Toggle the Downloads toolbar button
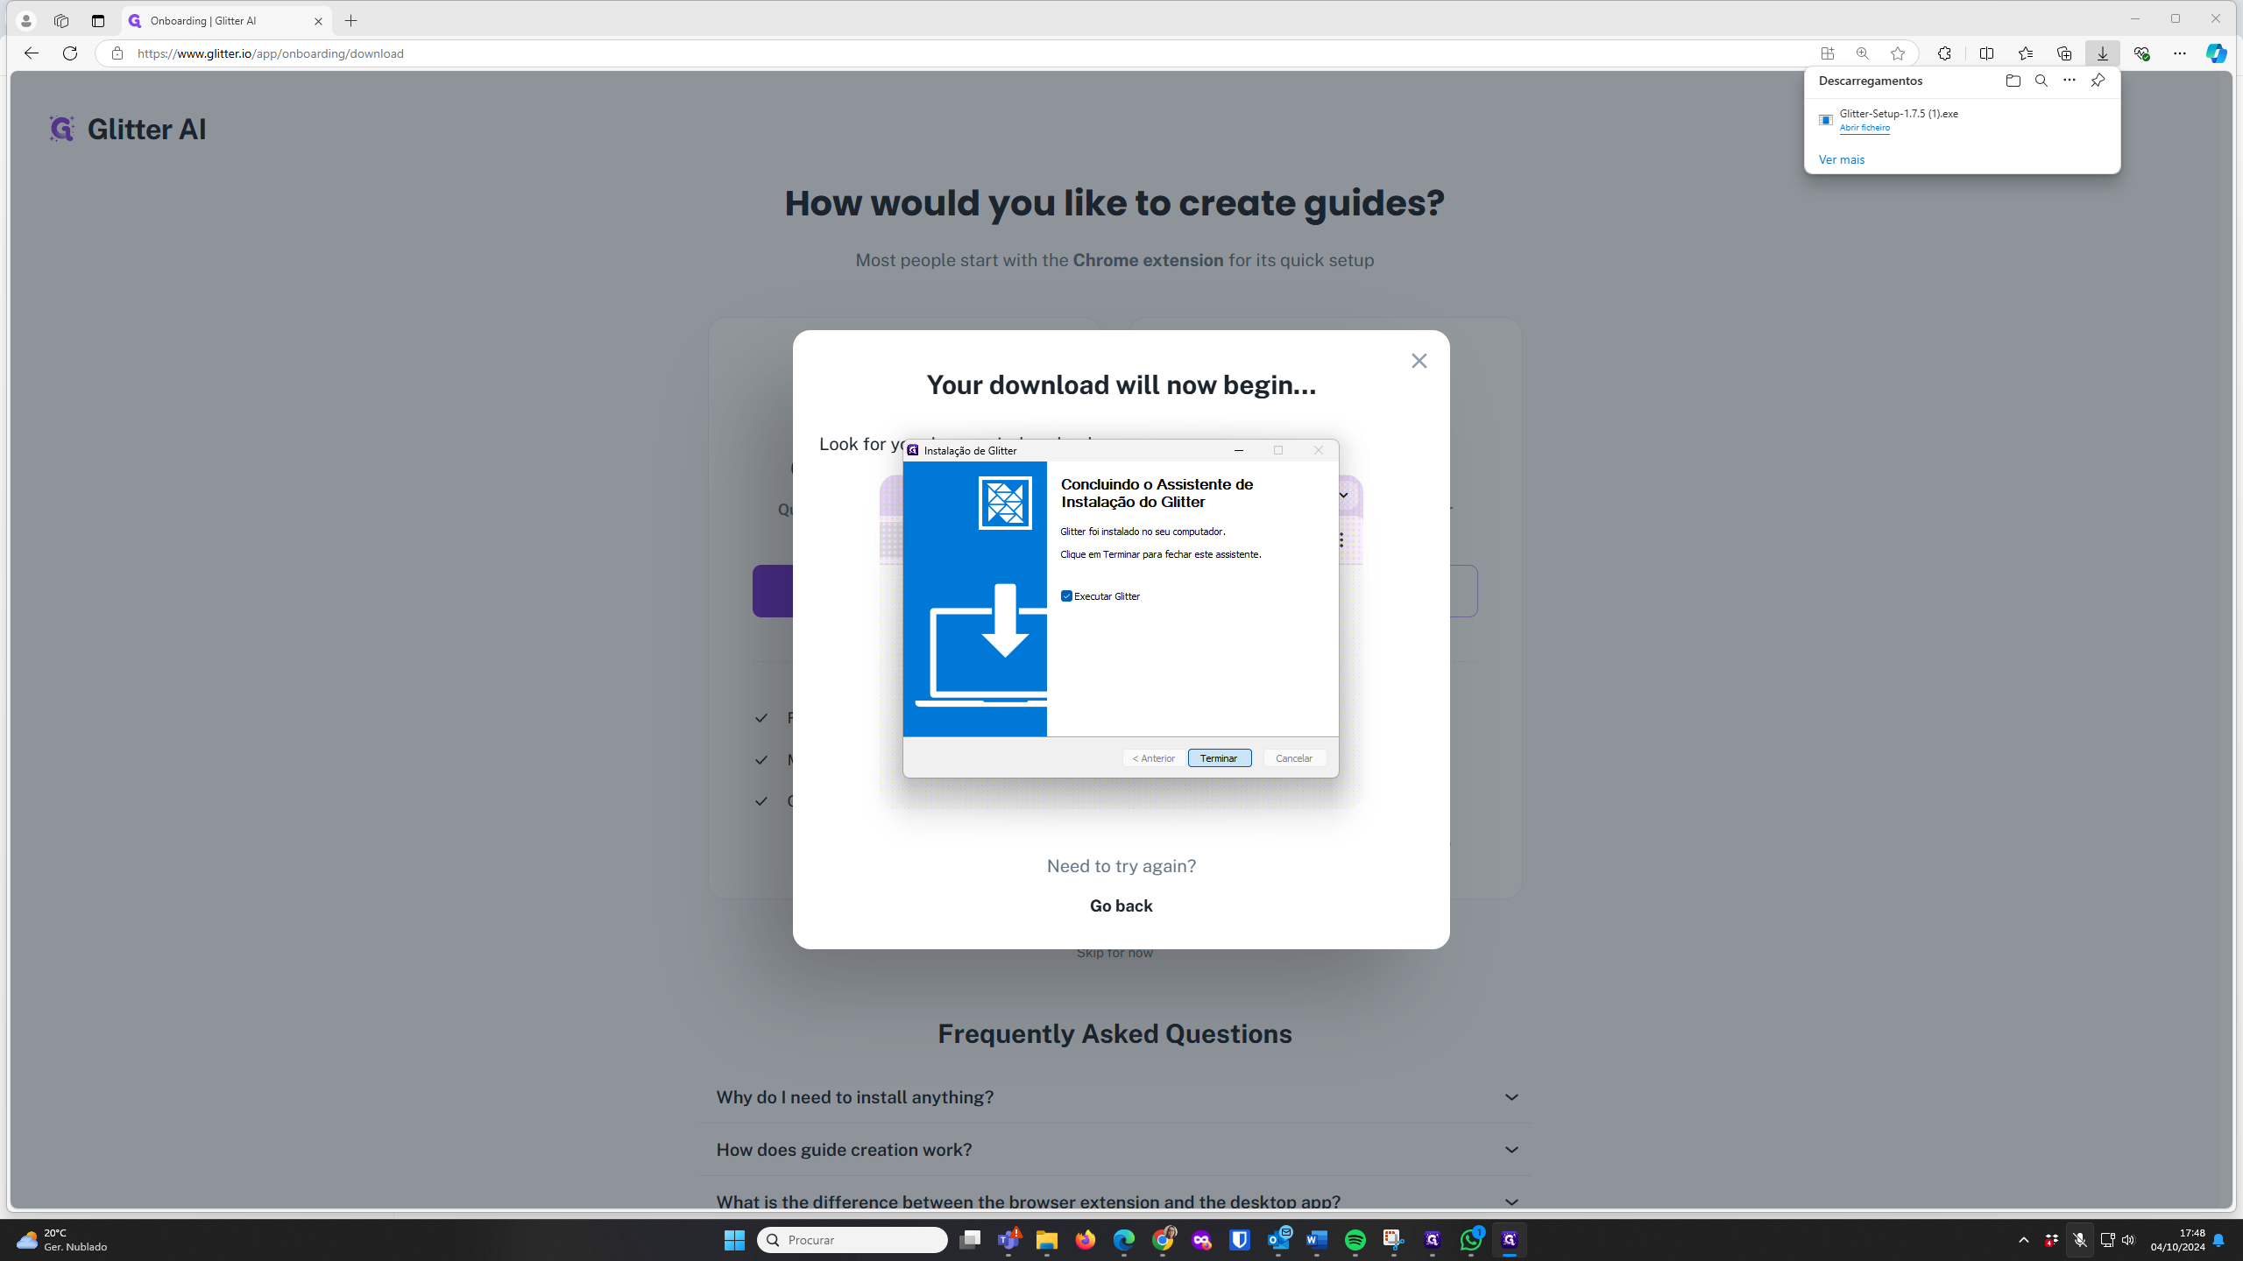This screenshot has width=2243, height=1261. point(2103,53)
